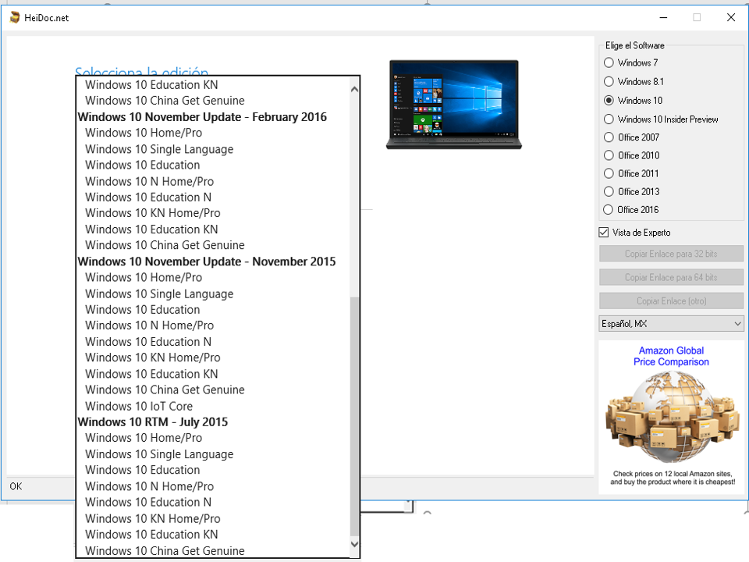Image resolution: width=749 pixels, height=562 pixels.
Task: Click the Windows 10 laptop picture
Action: tap(454, 104)
